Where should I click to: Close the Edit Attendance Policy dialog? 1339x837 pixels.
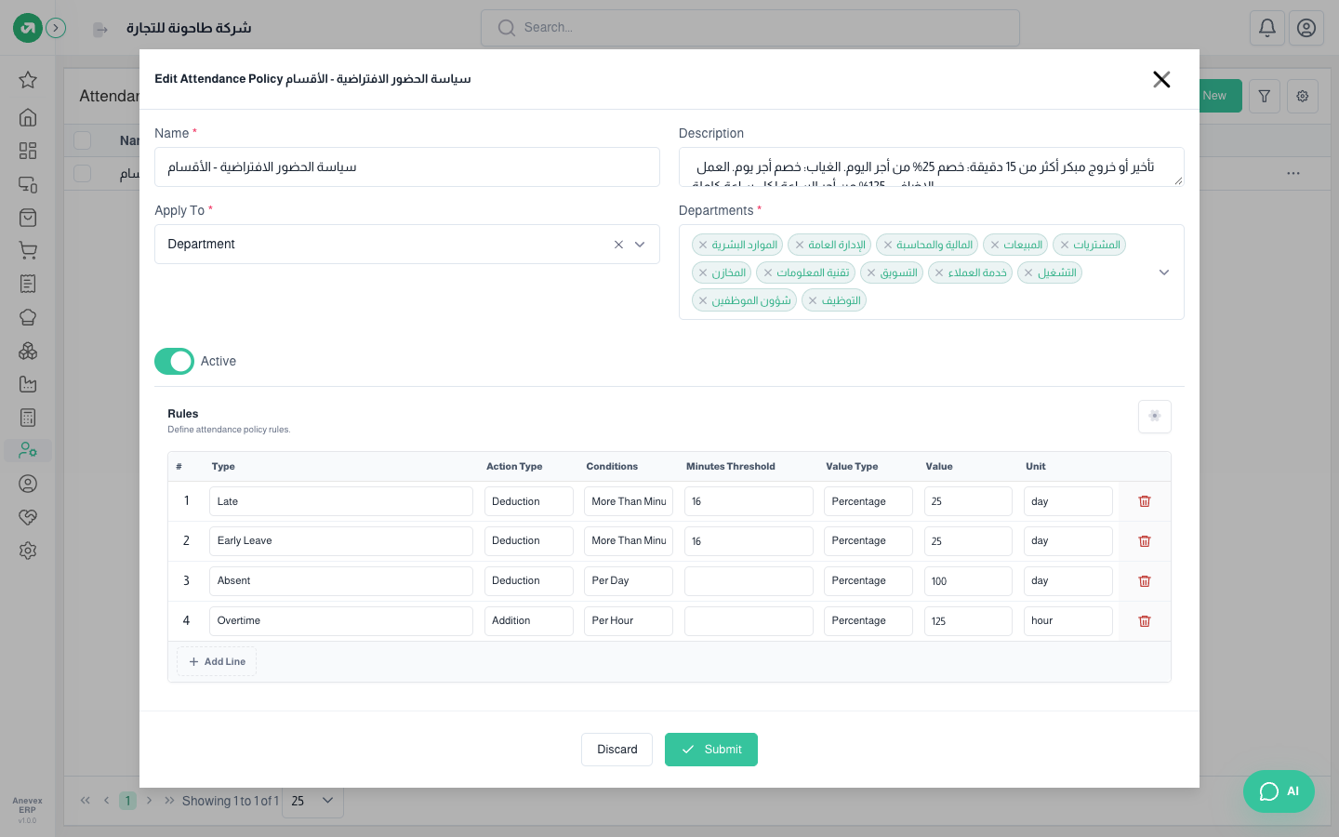pyautogui.click(x=1161, y=80)
